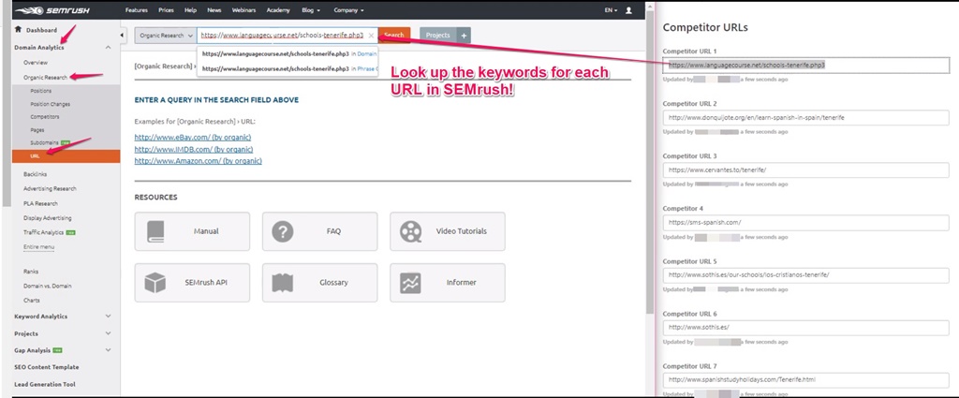Open the News menu item
Screen dimensions: 959x398
pyautogui.click(x=214, y=10)
